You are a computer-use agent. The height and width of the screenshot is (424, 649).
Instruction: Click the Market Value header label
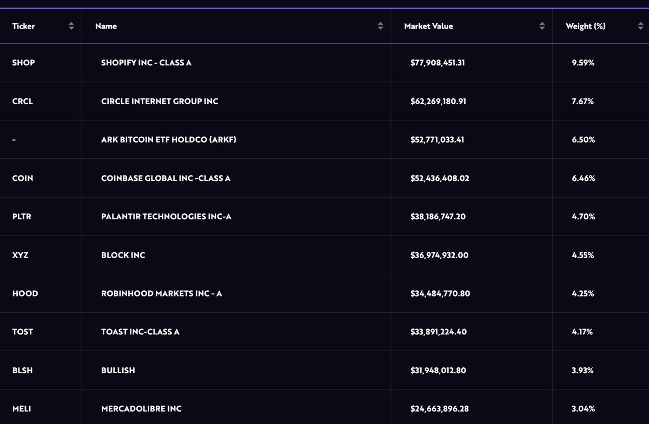point(428,26)
